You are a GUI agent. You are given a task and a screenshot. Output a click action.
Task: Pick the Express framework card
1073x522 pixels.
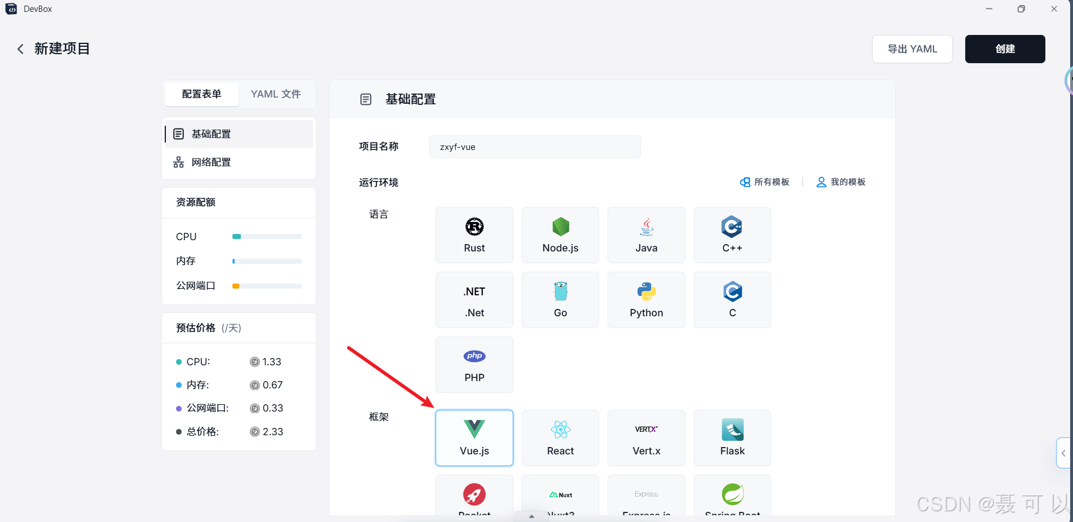pyautogui.click(x=647, y=496)
